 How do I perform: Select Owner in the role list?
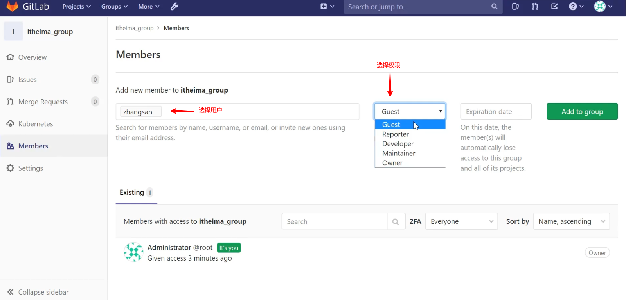point(410,163)
